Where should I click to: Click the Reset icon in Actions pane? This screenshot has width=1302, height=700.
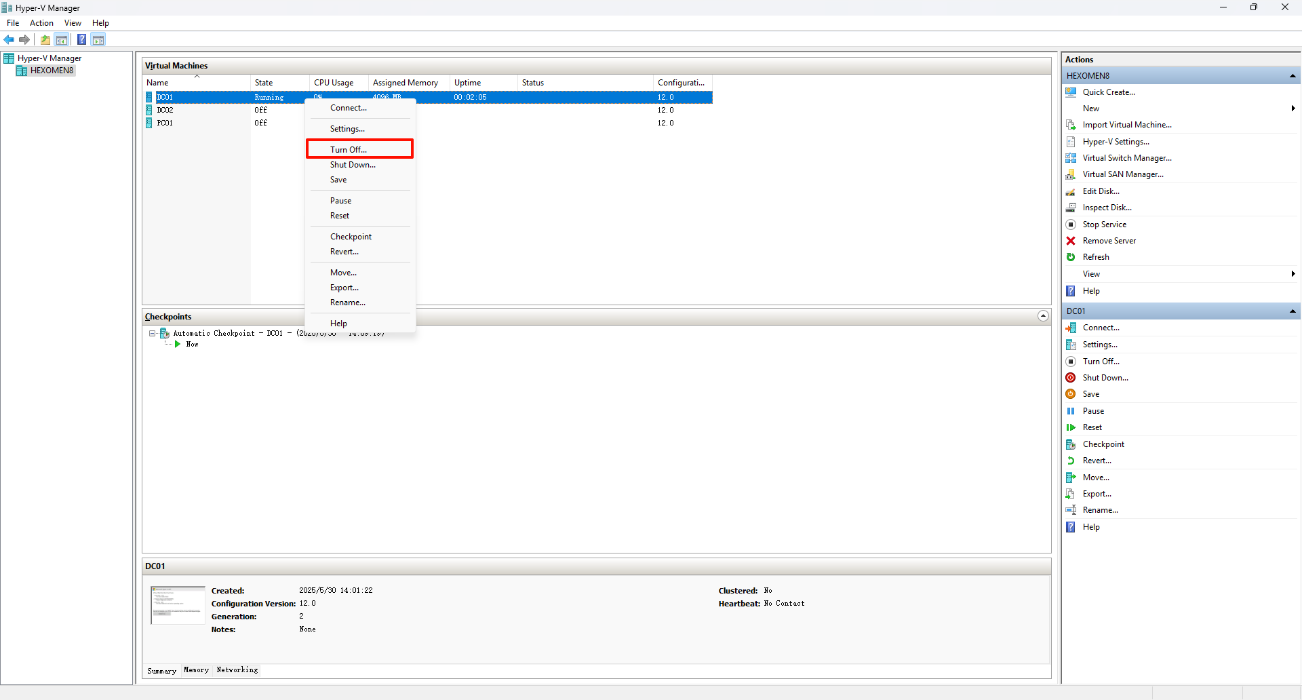click(1071, 427)
